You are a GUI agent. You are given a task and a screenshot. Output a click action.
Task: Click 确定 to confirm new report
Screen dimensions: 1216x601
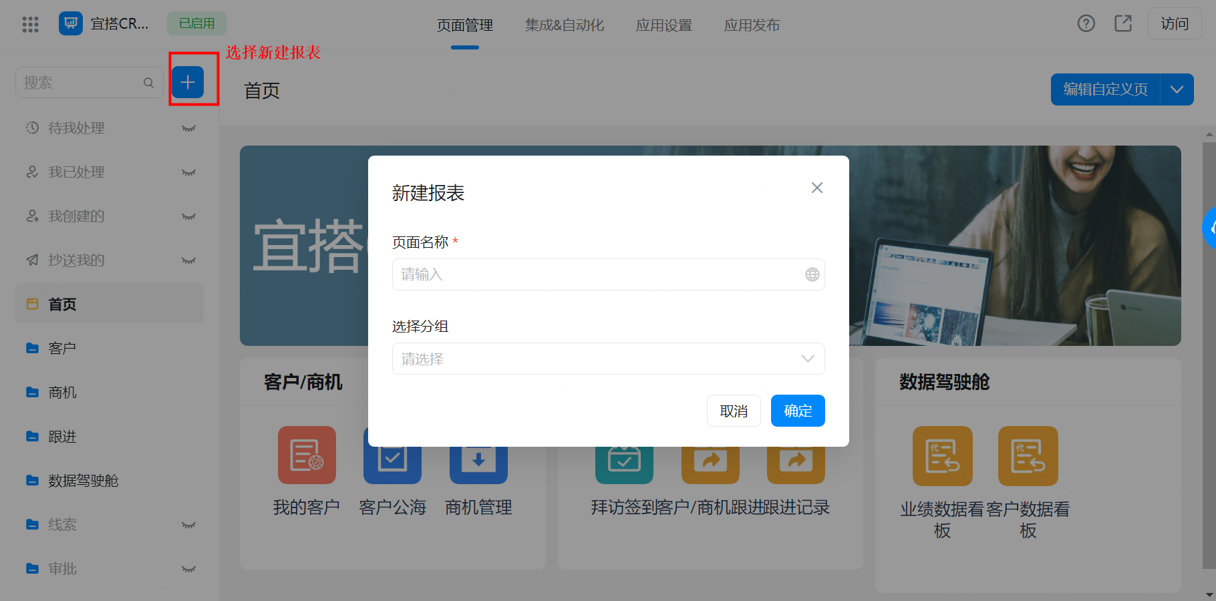(x=798, y=411)
